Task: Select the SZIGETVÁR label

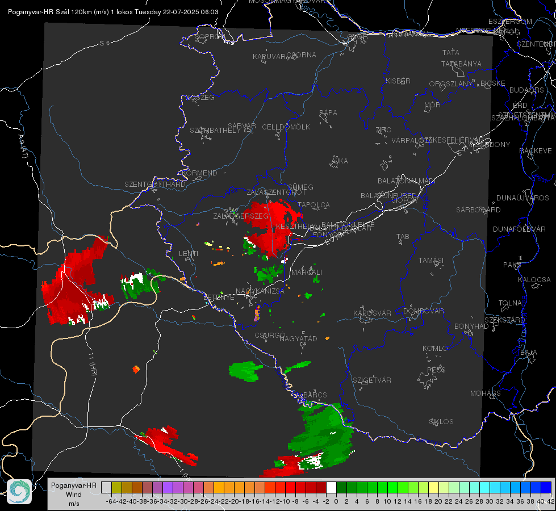Action: (x=371, y=380)
